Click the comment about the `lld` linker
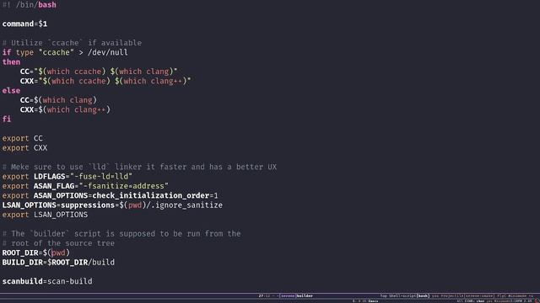The height and width of the screenshot is (303, 540). click(139, 167)
